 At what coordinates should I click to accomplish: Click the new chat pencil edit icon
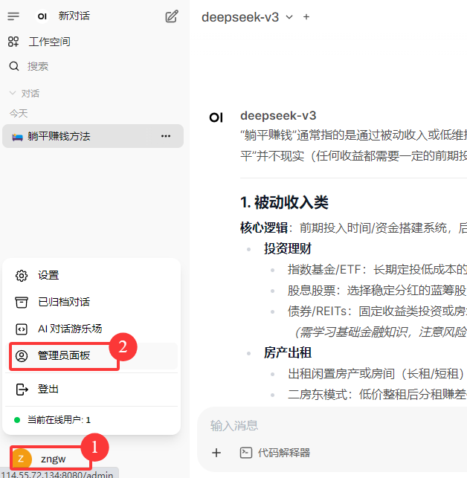point(172,16)
